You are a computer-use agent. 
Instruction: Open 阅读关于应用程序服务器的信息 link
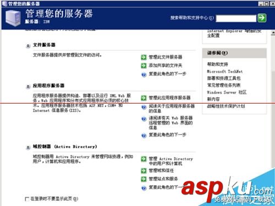point(172,109)
